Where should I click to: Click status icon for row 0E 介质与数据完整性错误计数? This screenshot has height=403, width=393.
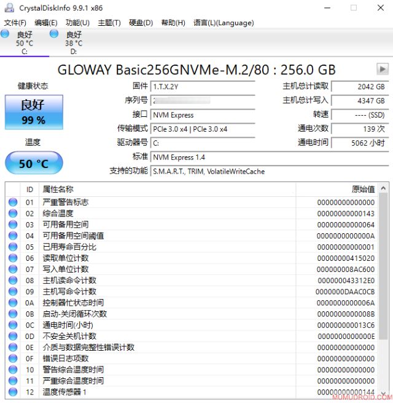tap(13, 348)
